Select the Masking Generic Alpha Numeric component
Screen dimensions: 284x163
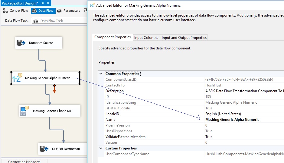[x=45, y=78]
